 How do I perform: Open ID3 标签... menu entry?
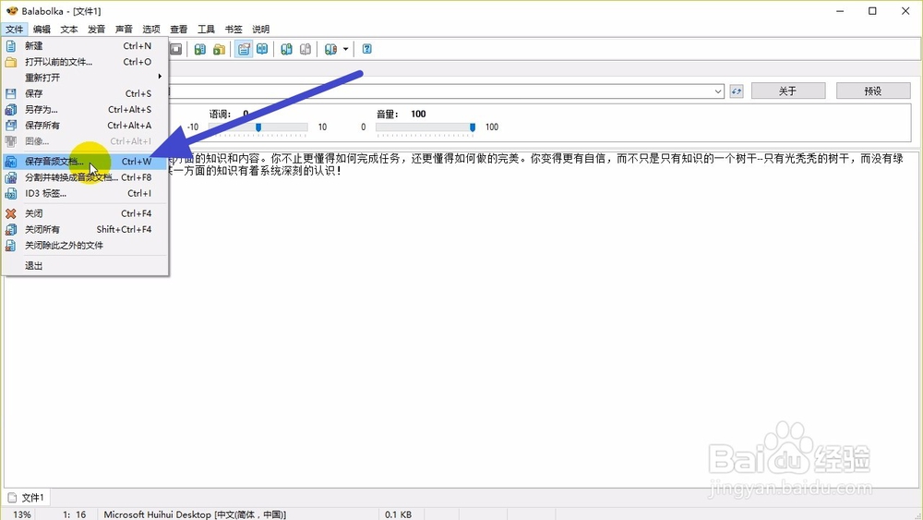(85, 193)
